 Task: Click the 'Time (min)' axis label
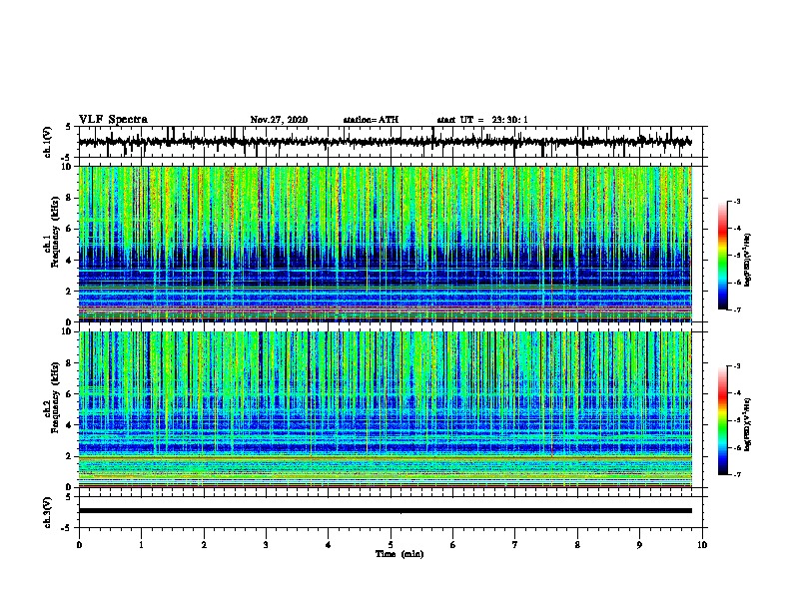point(399,554)
